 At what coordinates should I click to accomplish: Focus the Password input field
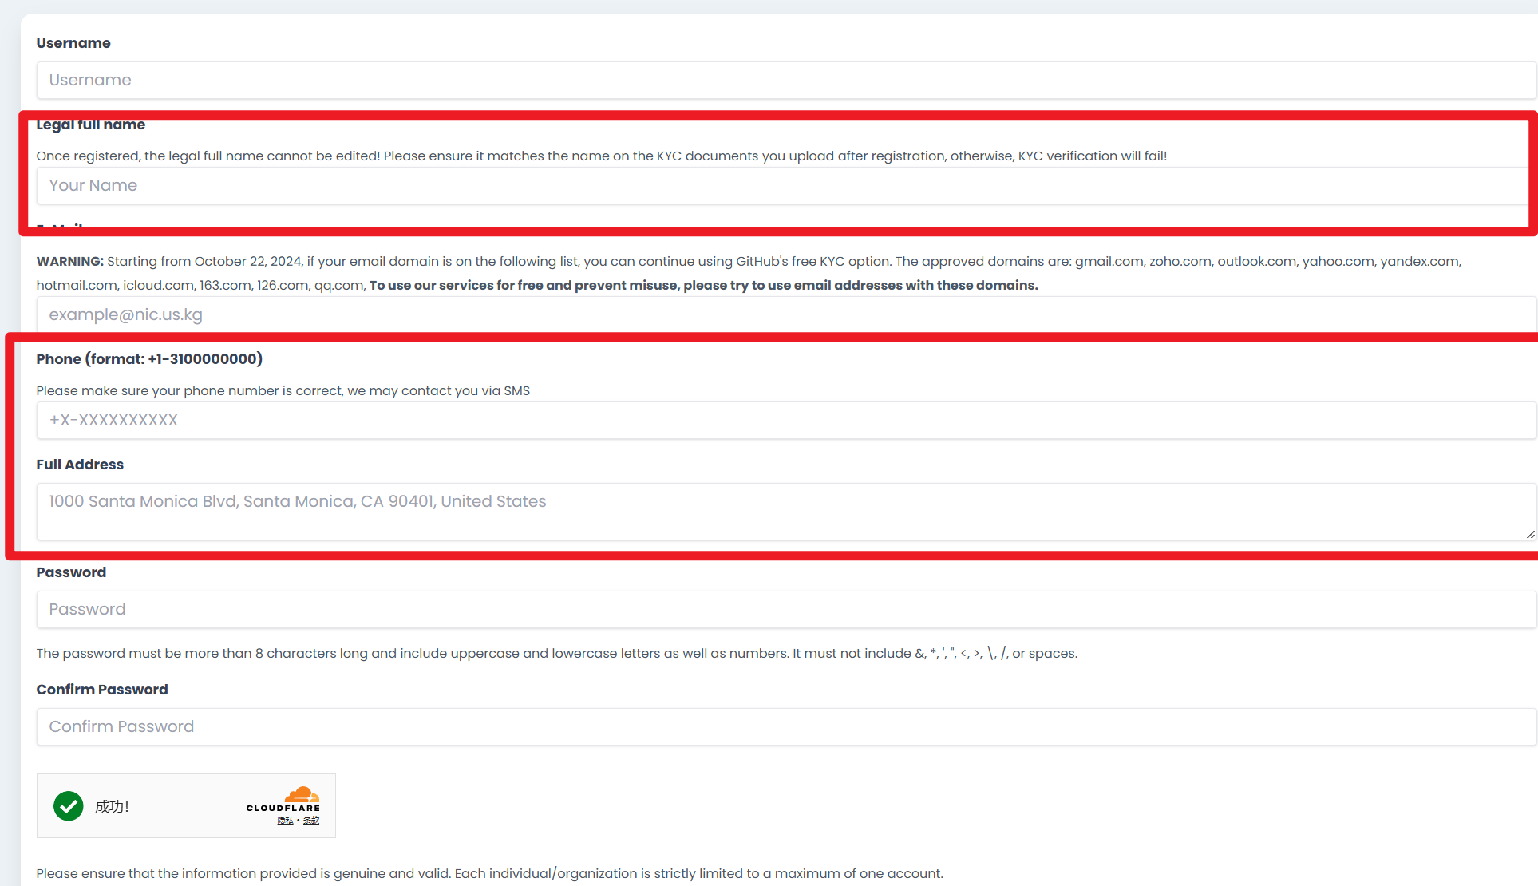tap(785, 609)
